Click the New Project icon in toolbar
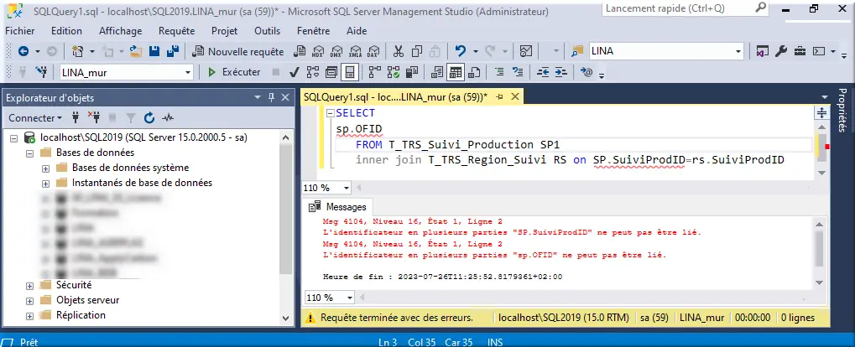Viewport: 855px width, 347px height. click(78, 51)
